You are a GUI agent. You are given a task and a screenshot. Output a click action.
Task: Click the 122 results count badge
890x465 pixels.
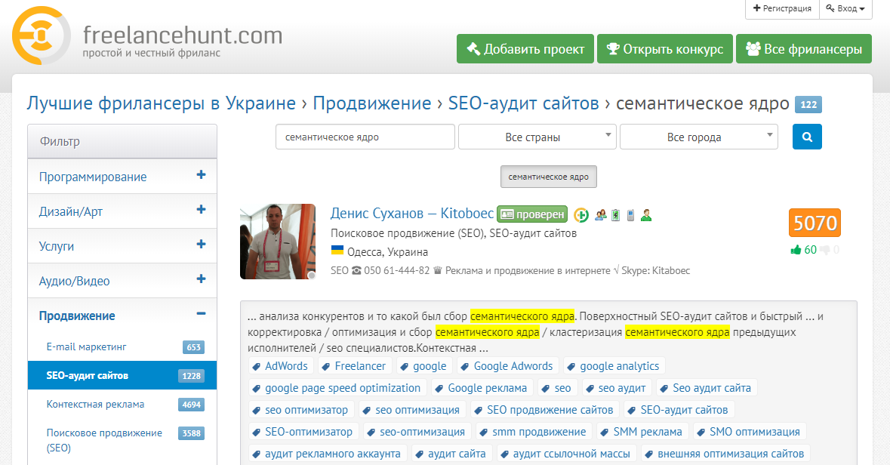(808, 104)
